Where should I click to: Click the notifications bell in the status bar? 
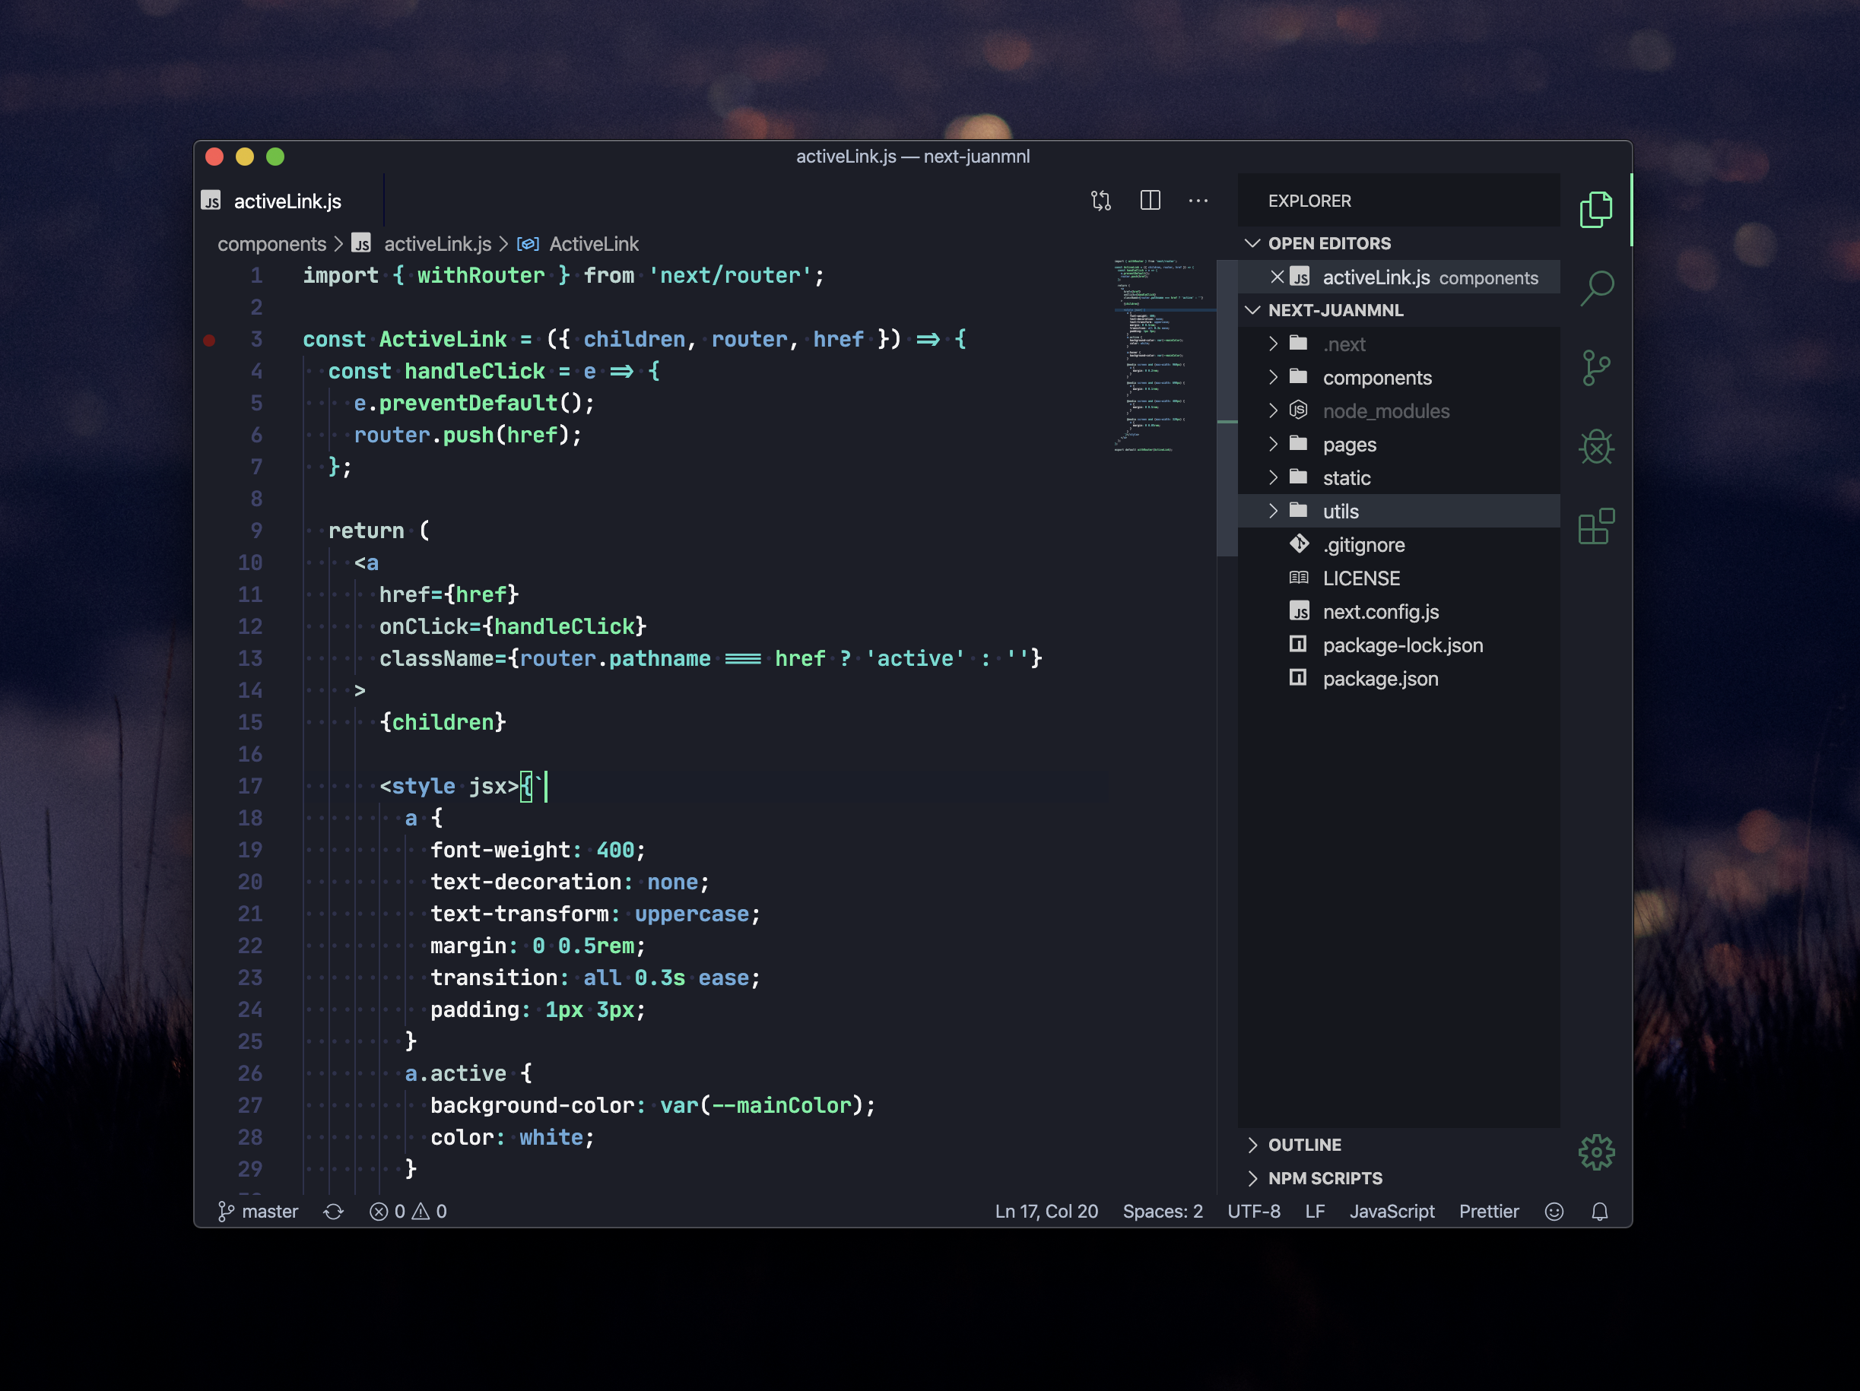click(1599, 1211)
